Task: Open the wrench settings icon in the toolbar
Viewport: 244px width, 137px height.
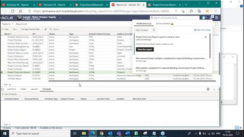Action: pos(45,29)
